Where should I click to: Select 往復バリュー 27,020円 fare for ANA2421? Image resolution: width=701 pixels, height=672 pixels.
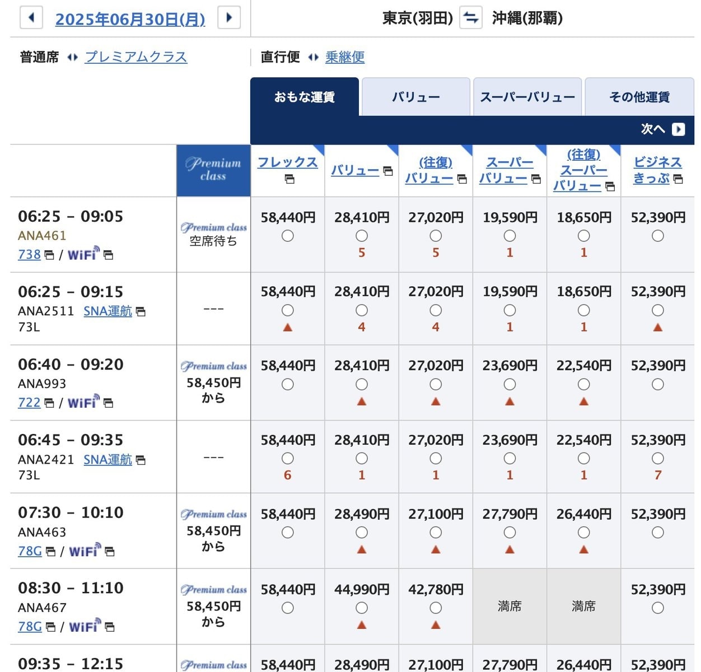coord(436,458)
